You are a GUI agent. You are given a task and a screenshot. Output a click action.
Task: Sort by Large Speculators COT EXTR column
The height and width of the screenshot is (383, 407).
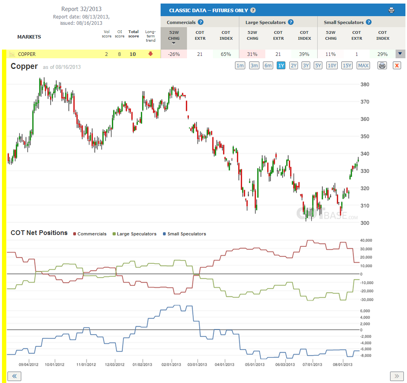pos(278,35)
